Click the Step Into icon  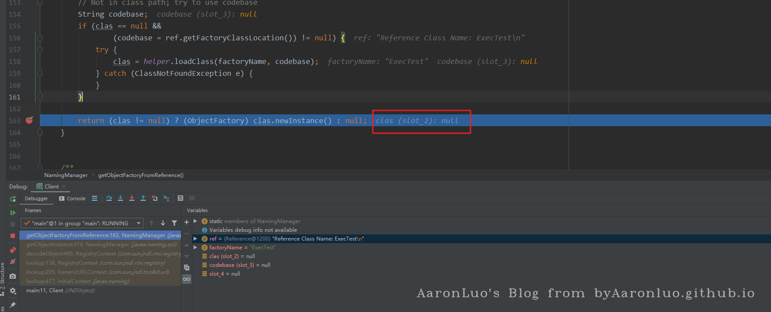coord(120,199)
